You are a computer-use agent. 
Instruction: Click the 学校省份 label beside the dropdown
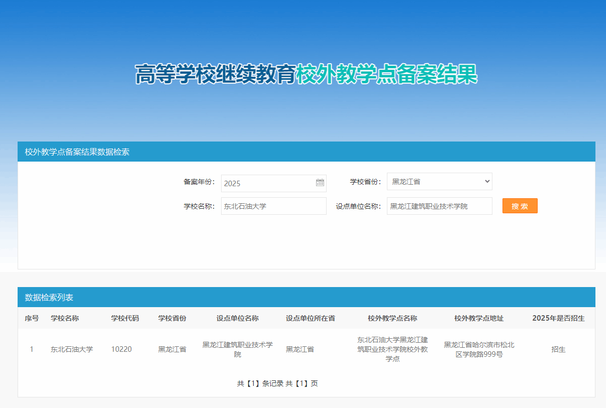(365, 182)
